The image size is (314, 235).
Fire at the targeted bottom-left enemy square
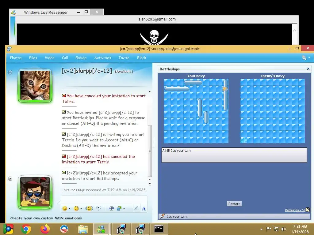tap(243, 140)
